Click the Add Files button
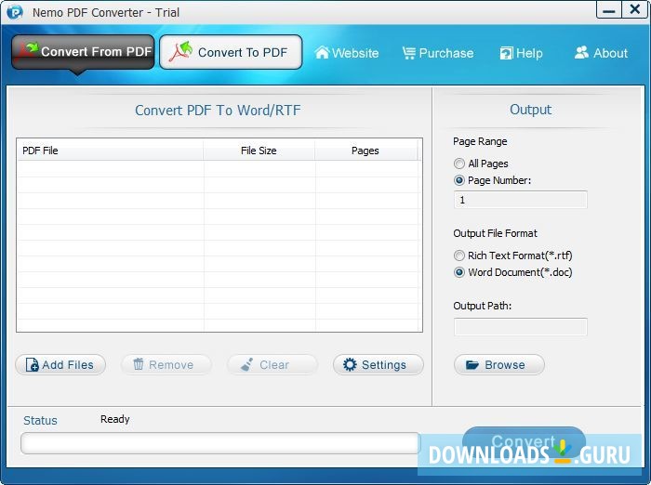 (x=60, y=365)
